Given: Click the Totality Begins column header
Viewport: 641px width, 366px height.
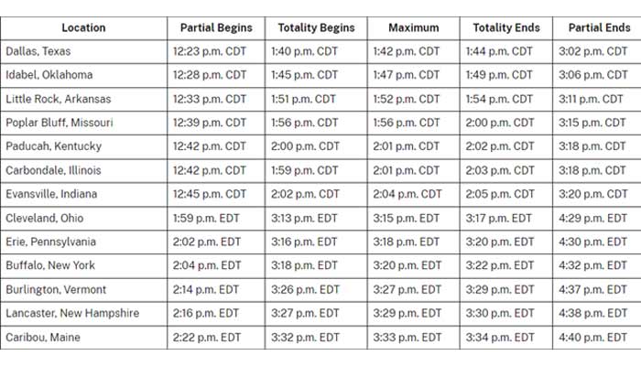Looking at the screenshot, I should (x=316, y=27).
